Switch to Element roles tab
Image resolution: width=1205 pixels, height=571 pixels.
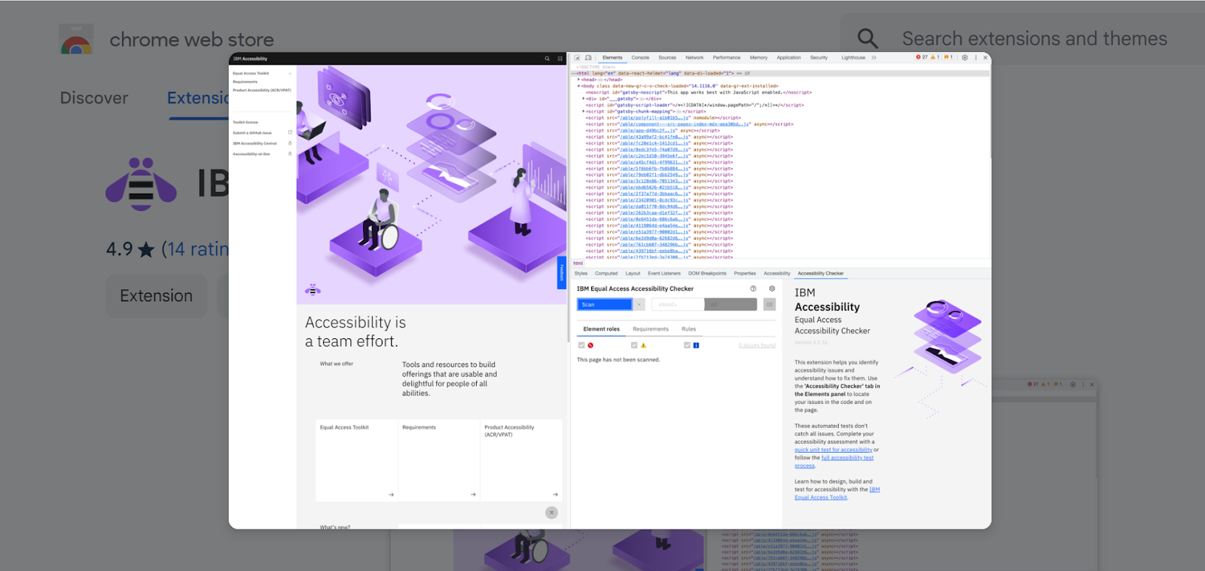tap(602, 329)
